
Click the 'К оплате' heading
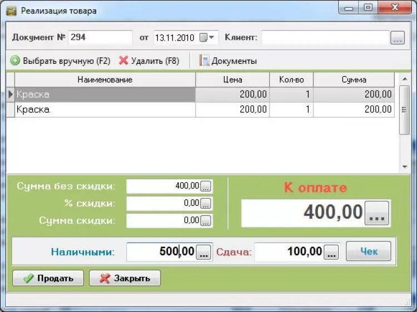coord(316,188)
